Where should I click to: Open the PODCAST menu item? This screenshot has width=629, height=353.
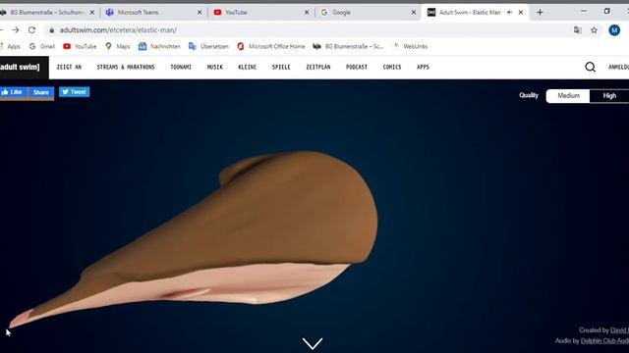coord(357,68)
